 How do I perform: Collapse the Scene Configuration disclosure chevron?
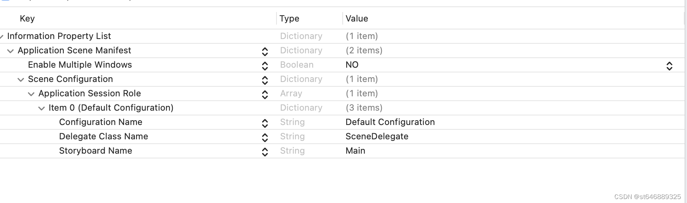pyautogui.click(x=21, y=80)
